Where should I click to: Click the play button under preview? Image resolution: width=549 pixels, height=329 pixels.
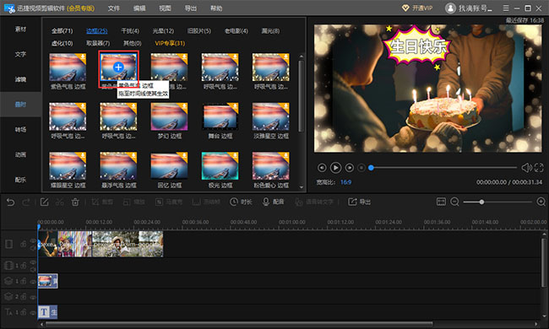click(x=335, y=168)
